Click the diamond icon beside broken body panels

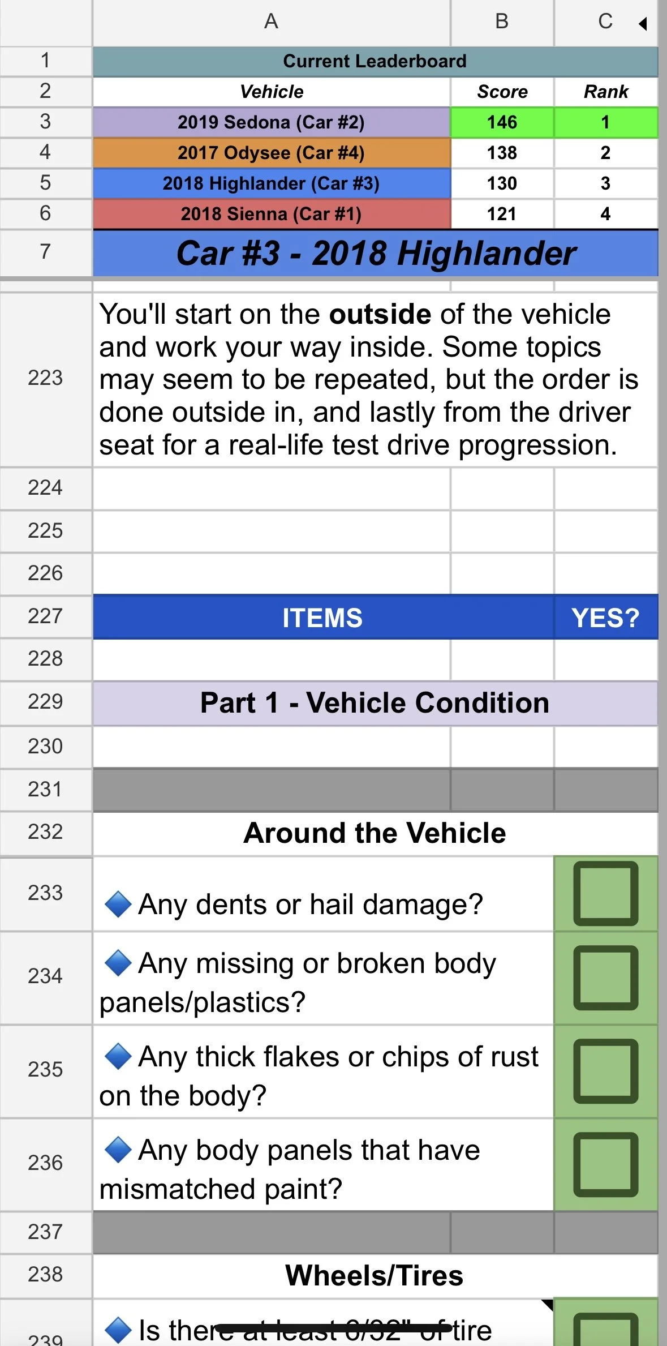[x=118, y=963]
